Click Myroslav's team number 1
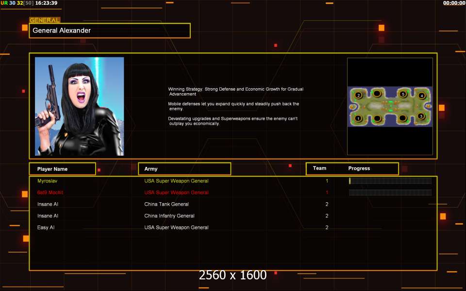 pyautogui.click(x=327, y=181)
